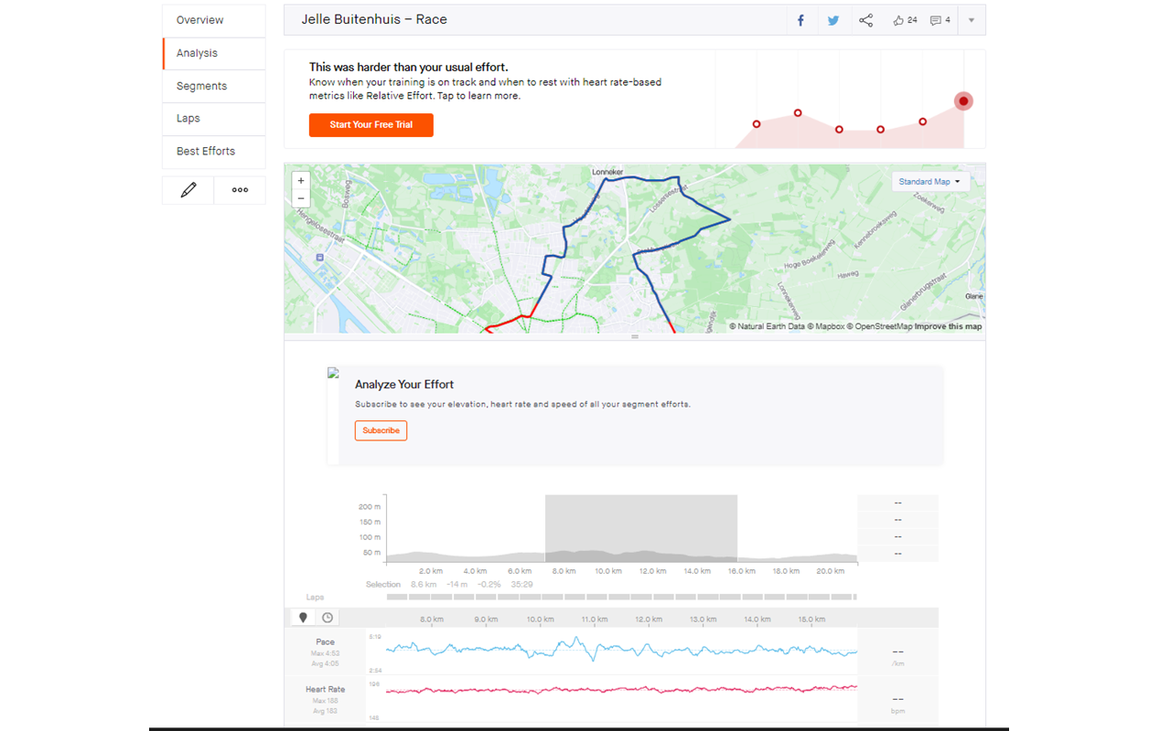This screenshot has height=731, width=1171.
Task: Give kudos with thumbs-up icon
Action: click(905, 20)
